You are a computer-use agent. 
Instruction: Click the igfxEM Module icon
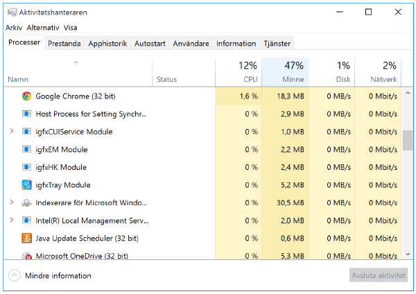click(26, 150)
